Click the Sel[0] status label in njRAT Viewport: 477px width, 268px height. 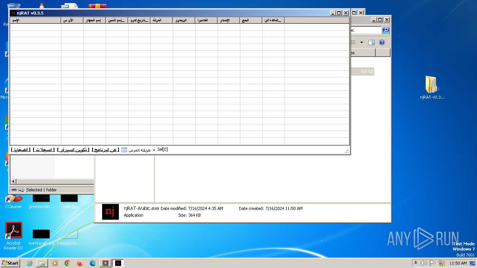(162, 149)
